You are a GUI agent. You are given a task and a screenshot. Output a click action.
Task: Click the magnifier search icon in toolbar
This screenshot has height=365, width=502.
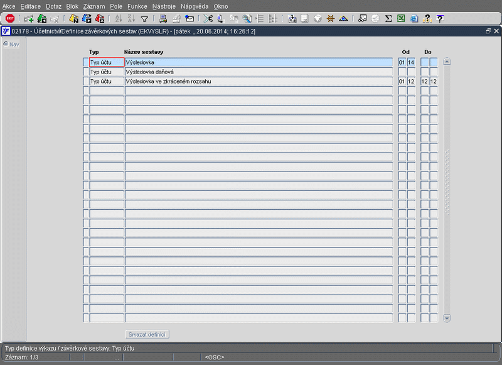click(x=247, y=19)
